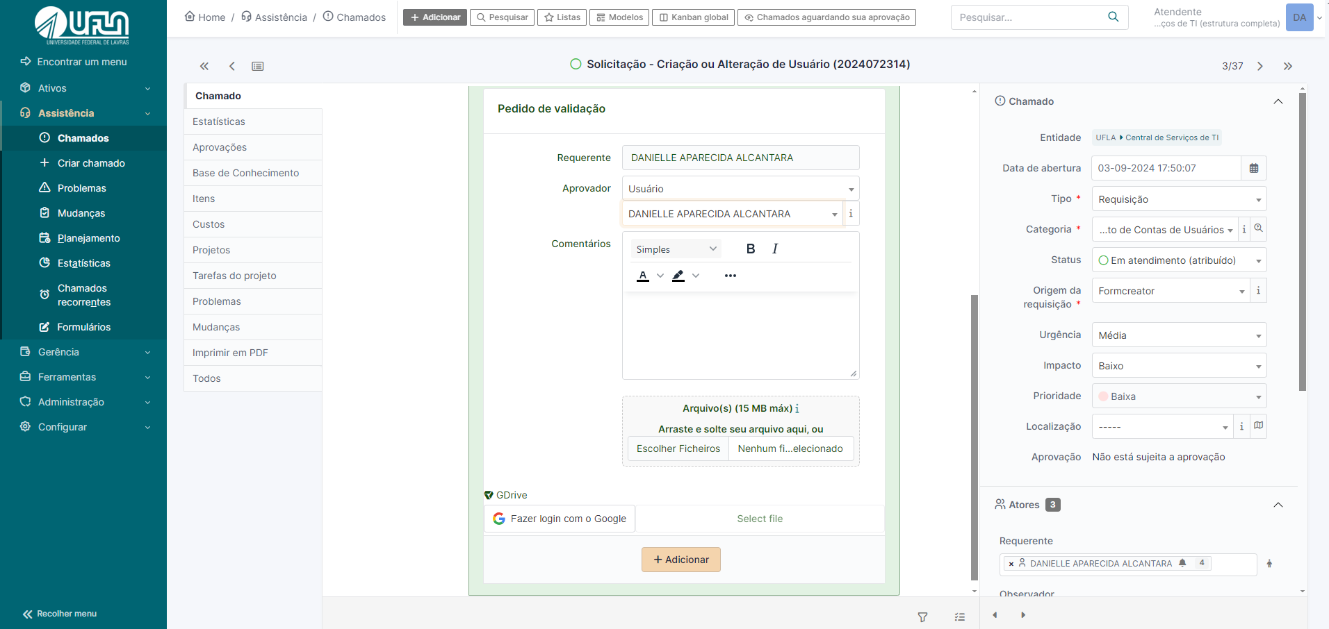
Task: Submit validation with orange Adicionar button
Action: click(x=681, y=560)
